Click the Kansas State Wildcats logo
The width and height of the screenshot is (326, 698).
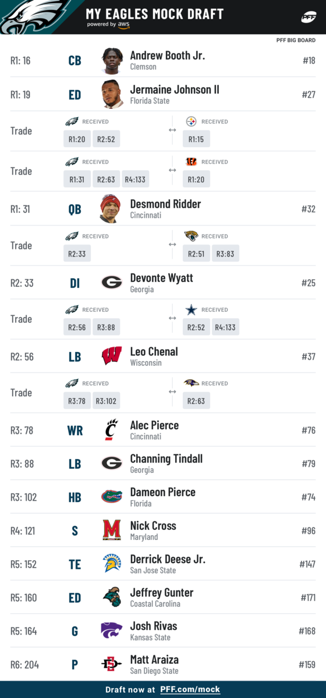112,631
